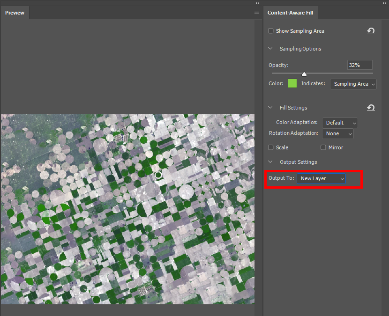Open the Indicates Sampling Area dropdown
Viewport: 389px width, 316px height.
pos(353,84)
